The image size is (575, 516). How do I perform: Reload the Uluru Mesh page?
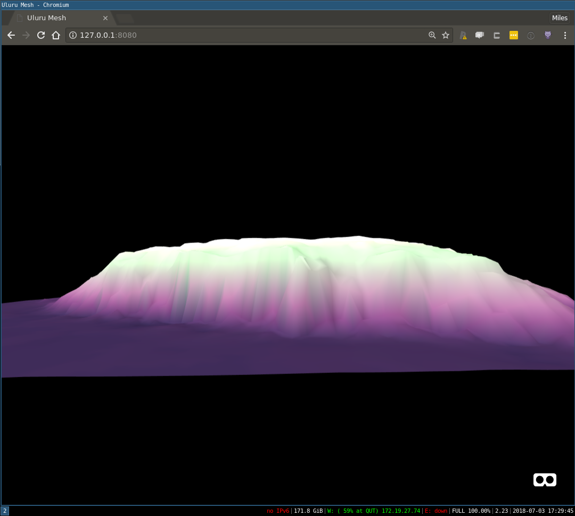tap(41, 35)
